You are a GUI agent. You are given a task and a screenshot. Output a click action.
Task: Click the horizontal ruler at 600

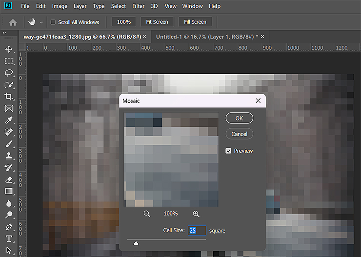tap(194, 48)
